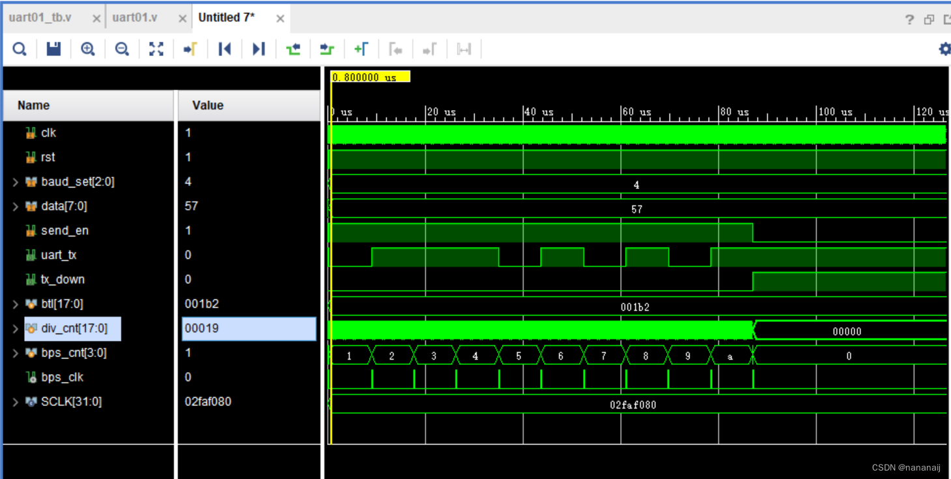
Task: Click the yellow 0.800000 us cursor label
Action: point(370,77)
